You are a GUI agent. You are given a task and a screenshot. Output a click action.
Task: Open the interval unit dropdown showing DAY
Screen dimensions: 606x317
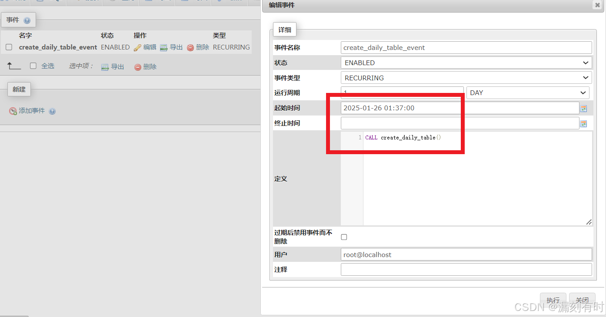click(x=528, y=92)
